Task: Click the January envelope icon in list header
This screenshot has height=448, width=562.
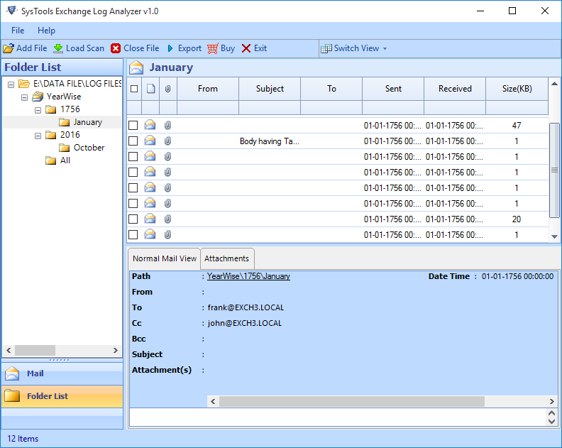Action: (136, 67)
